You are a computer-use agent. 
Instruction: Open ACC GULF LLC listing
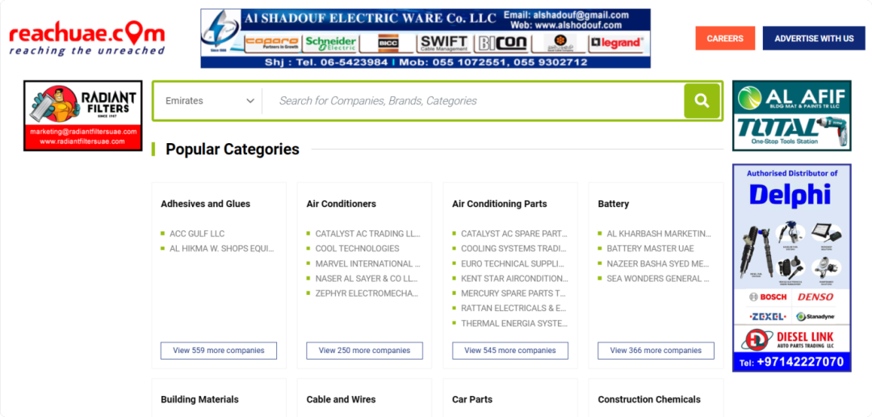197,234
